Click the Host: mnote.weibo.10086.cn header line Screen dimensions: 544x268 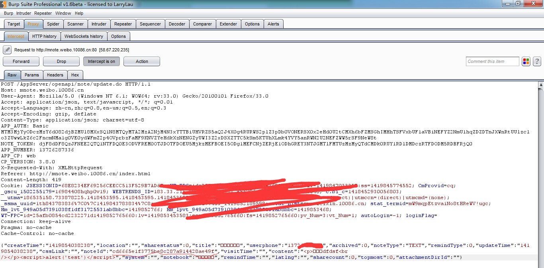click(x=42, y=90)
